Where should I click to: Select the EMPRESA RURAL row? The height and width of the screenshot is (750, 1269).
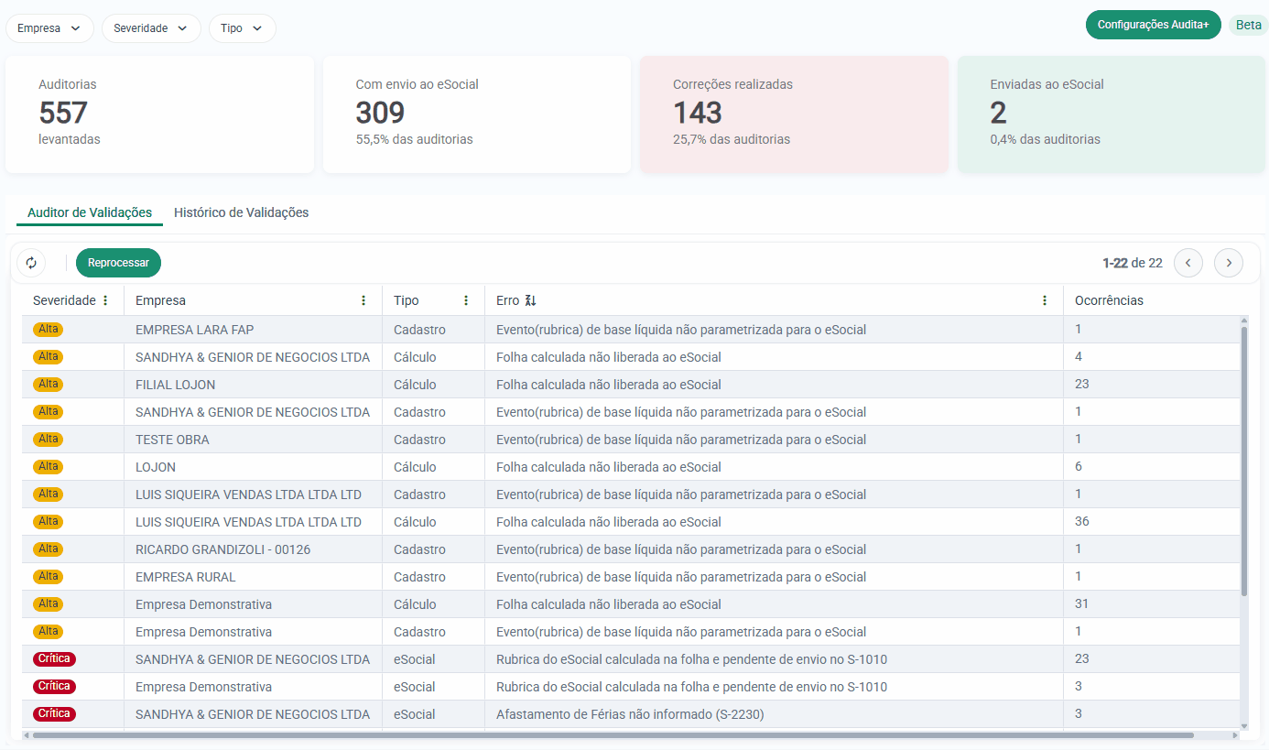pos(631,577)
